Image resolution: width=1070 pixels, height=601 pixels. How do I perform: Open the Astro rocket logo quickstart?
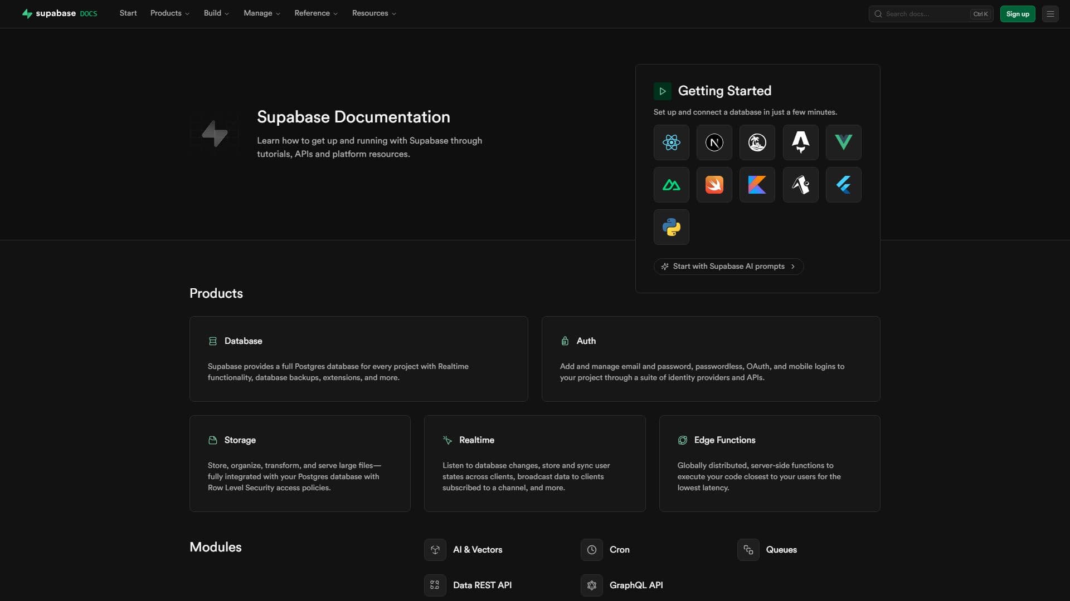800,142
